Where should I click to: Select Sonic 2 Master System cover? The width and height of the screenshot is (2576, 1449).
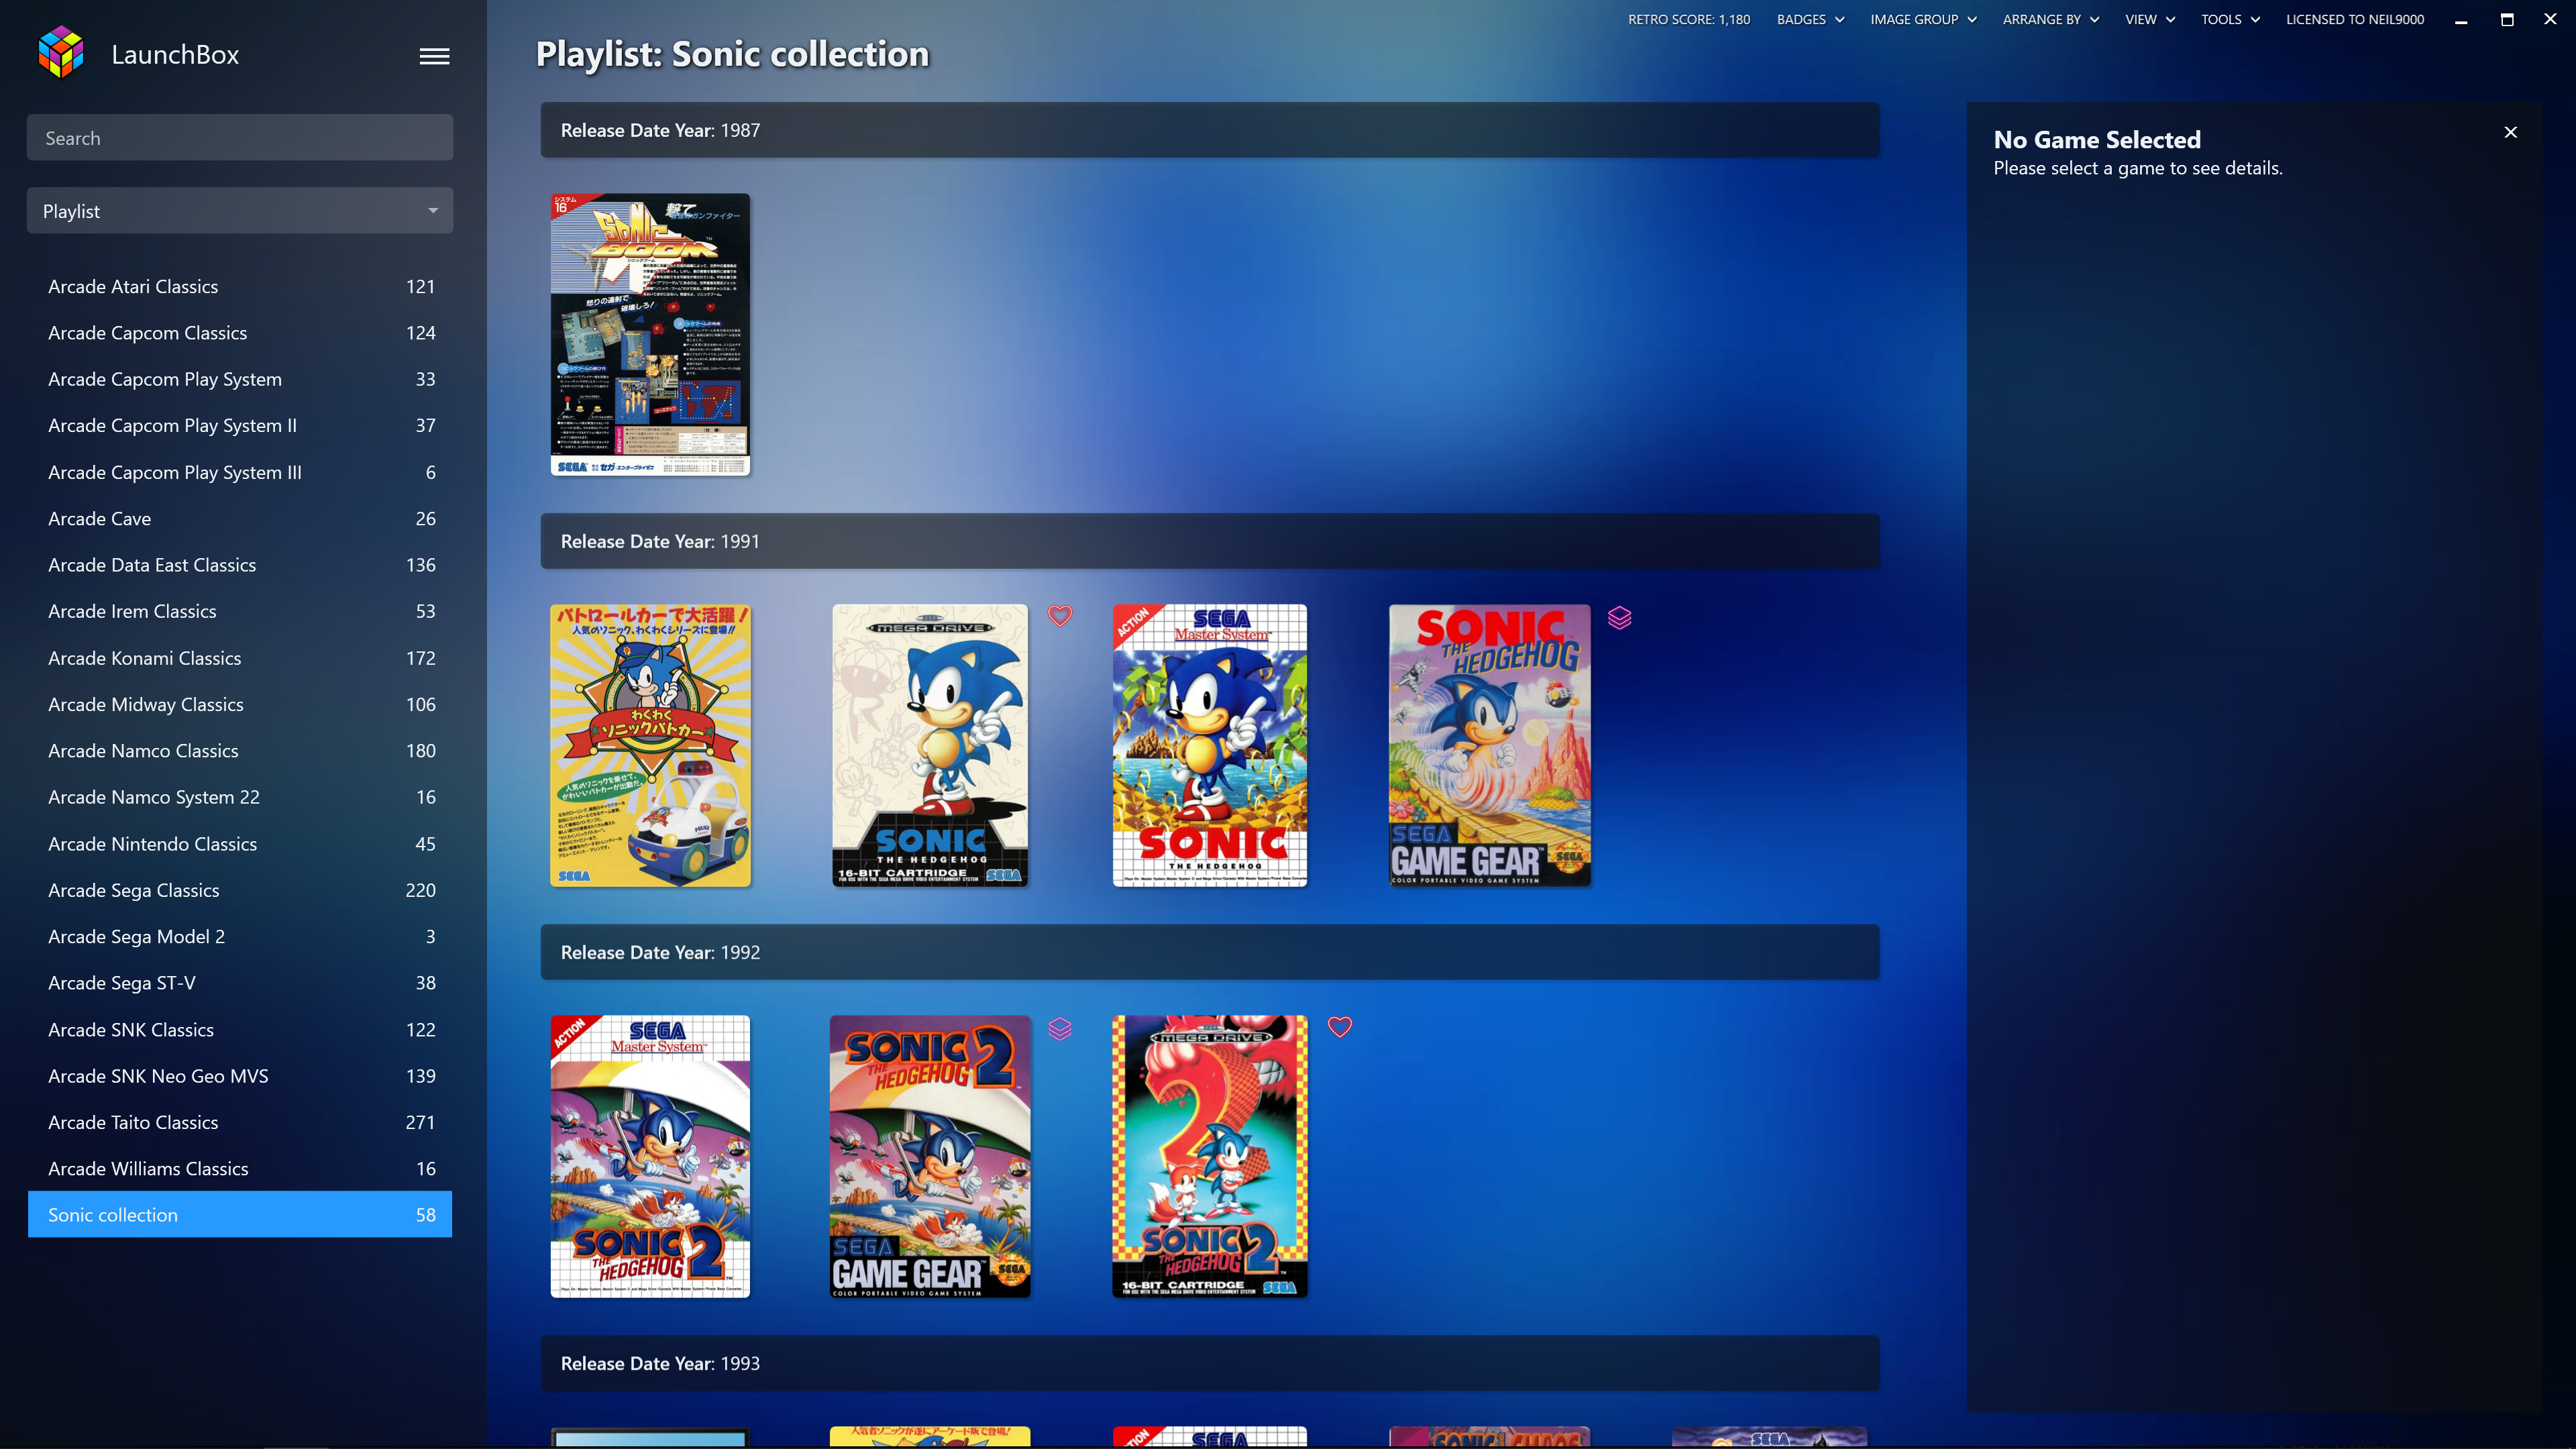coord(650,1156)
